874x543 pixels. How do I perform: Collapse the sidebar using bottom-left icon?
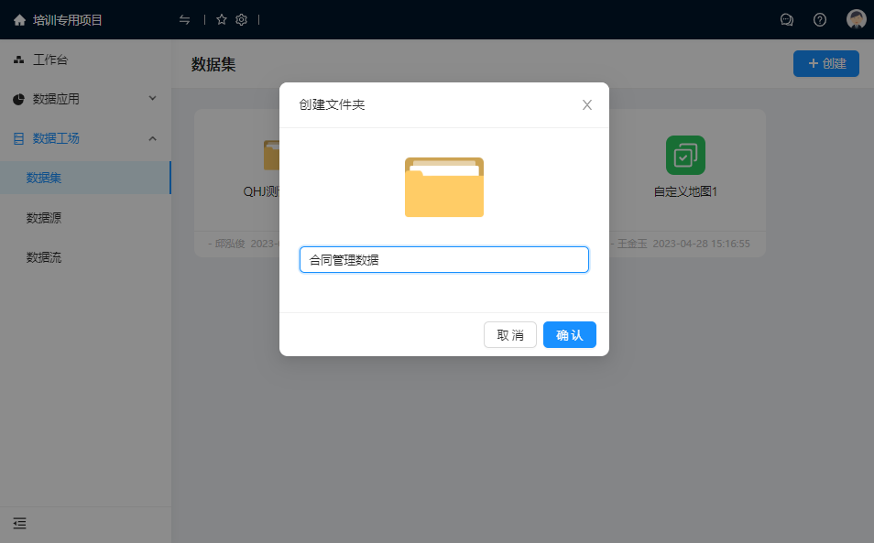[19, 524]
